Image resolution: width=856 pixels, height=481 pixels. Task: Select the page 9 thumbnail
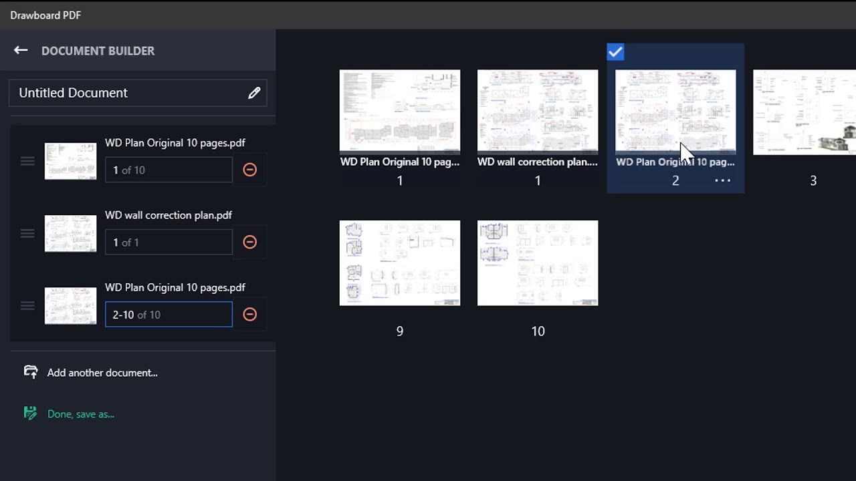[x=400, y=263]
